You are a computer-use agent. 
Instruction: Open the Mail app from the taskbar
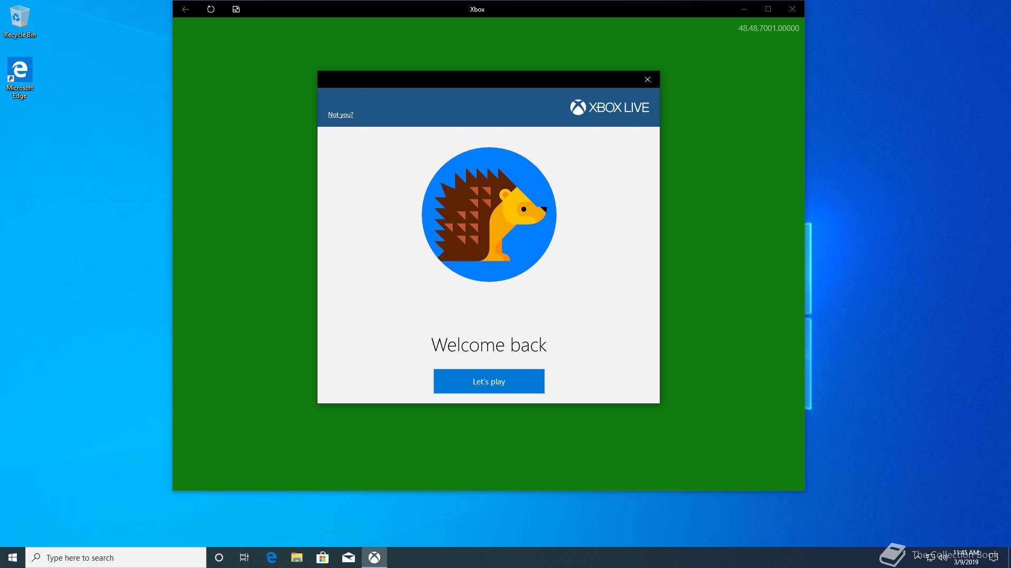pos(349,557)
